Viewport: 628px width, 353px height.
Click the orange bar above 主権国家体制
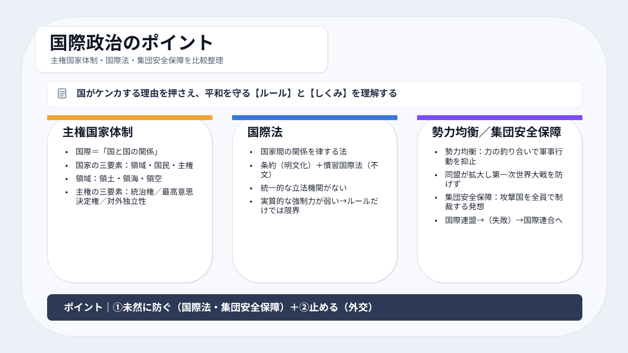click(x=130, y=118)
